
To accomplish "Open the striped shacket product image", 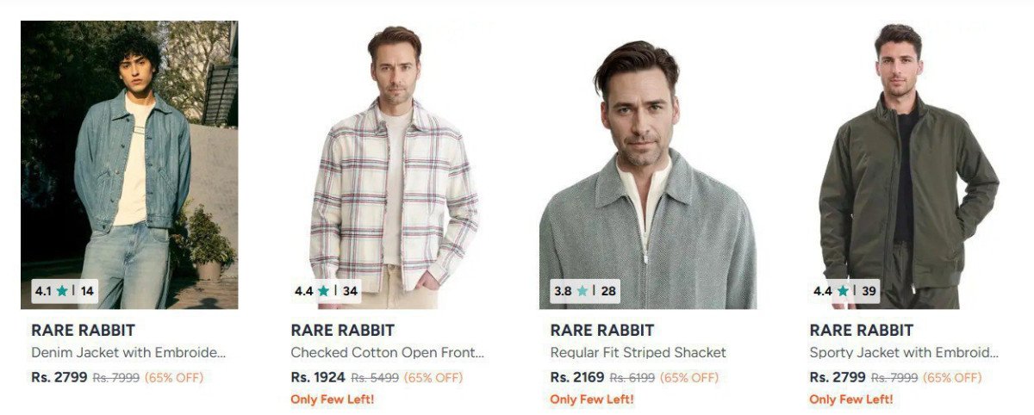I will (x=648, y=164).
